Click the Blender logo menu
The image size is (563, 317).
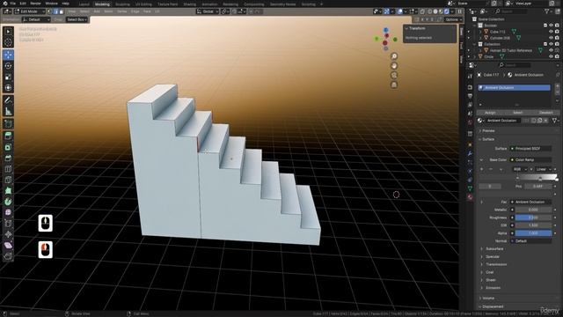coord(4,4)
